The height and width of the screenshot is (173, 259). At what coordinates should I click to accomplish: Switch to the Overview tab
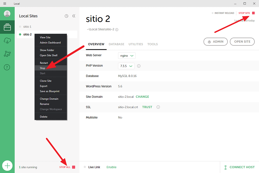96,44
